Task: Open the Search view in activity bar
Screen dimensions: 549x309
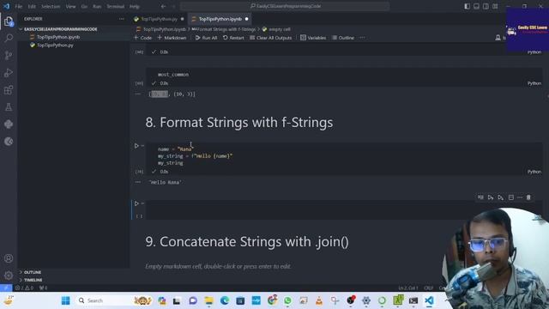Action: click(x=9, y=38)
